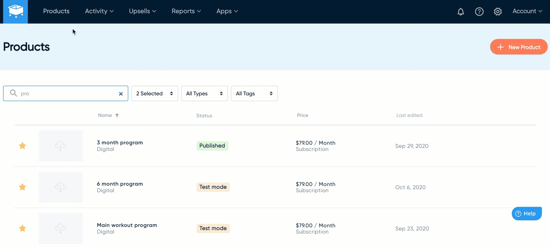Click the Price column header
This screenshot has height=247, width=550.
point(302,115)
